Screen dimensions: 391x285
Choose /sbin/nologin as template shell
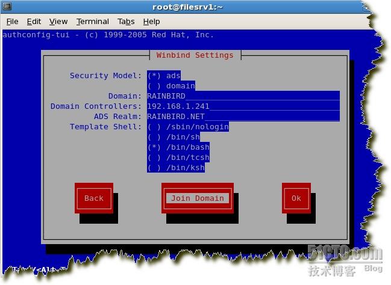tap(188, 127)
